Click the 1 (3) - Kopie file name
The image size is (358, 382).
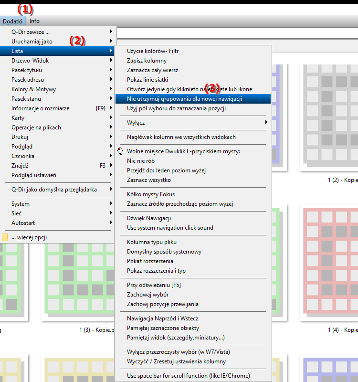point(97,330)
